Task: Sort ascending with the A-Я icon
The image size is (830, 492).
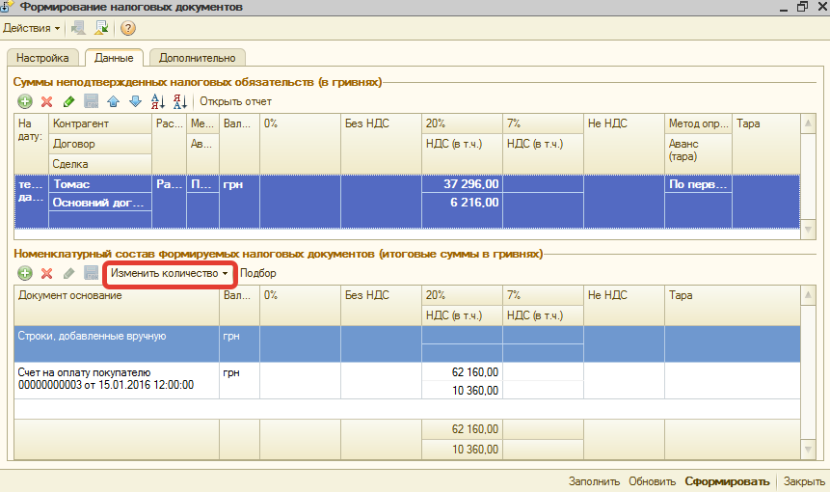Action: pyautogui.click(x=159, y=101)
